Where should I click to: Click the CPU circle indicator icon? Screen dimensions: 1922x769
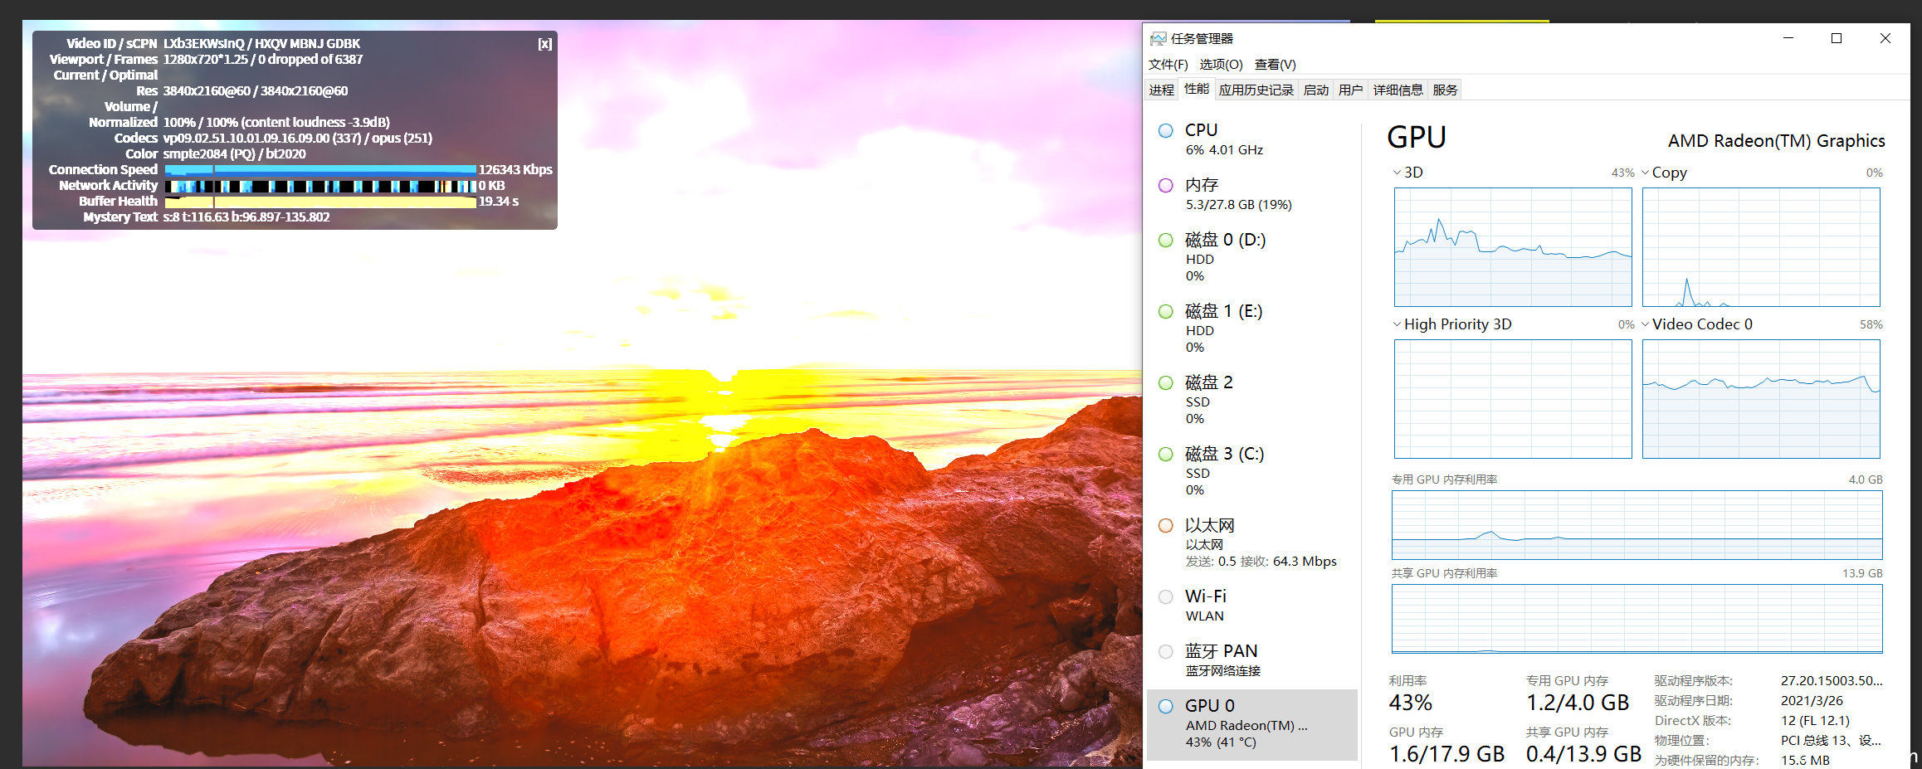[x=1166, y=130]
